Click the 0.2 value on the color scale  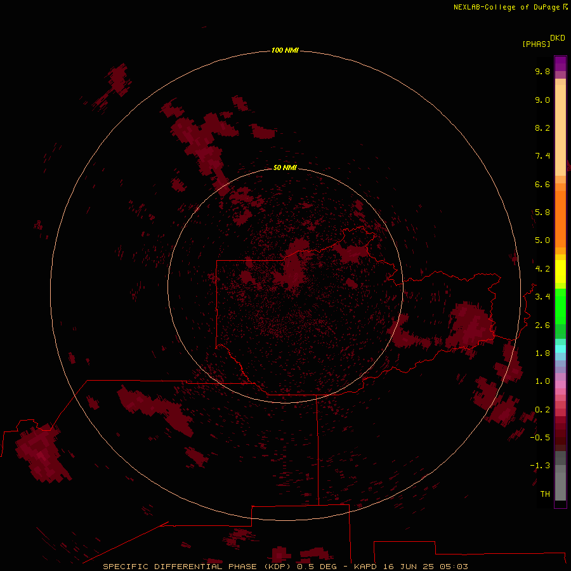[542, 410]
